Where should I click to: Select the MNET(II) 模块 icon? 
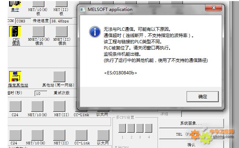[x=61, y=32]
